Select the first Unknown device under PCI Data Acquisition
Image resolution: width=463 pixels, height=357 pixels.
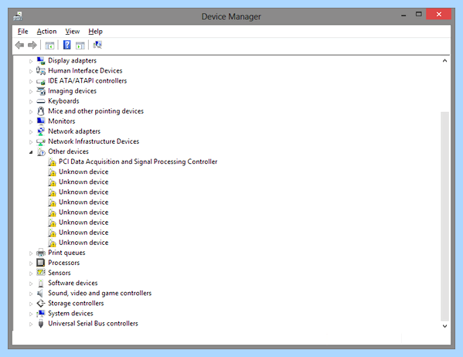pos(83,172)
